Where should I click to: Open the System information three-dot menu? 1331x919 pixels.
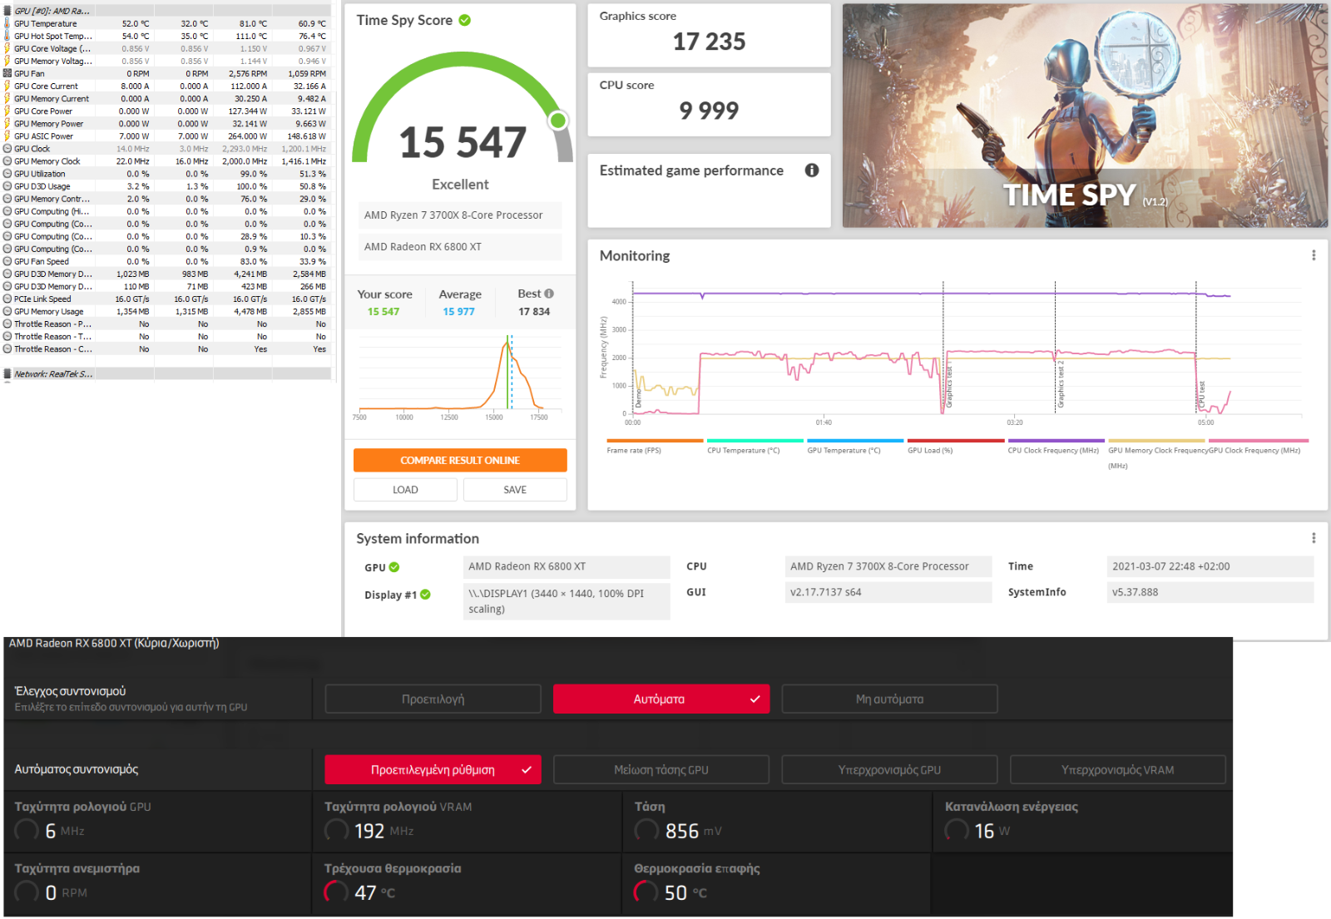1314,538
